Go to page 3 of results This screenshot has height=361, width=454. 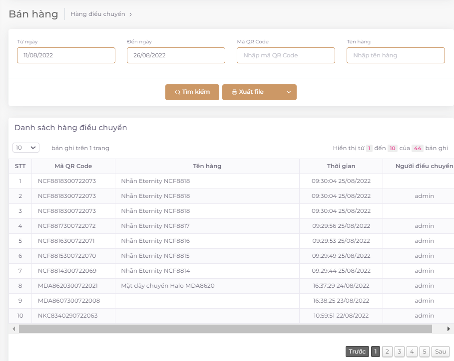[400, 352]
